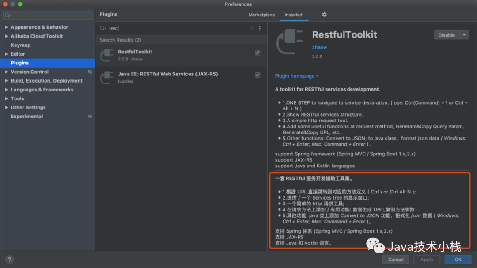
Task: Expand the Editor settings section
Action: (x=6, y=54)
